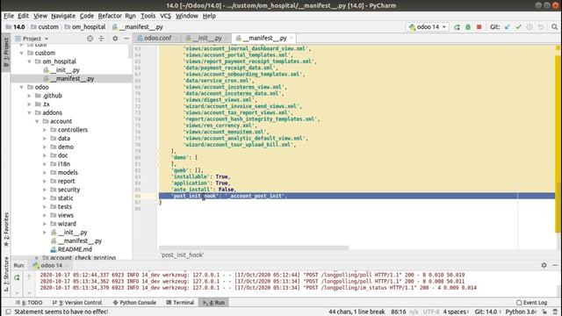
Task: Collapse the custom folder
Action: tap(21, 53)
